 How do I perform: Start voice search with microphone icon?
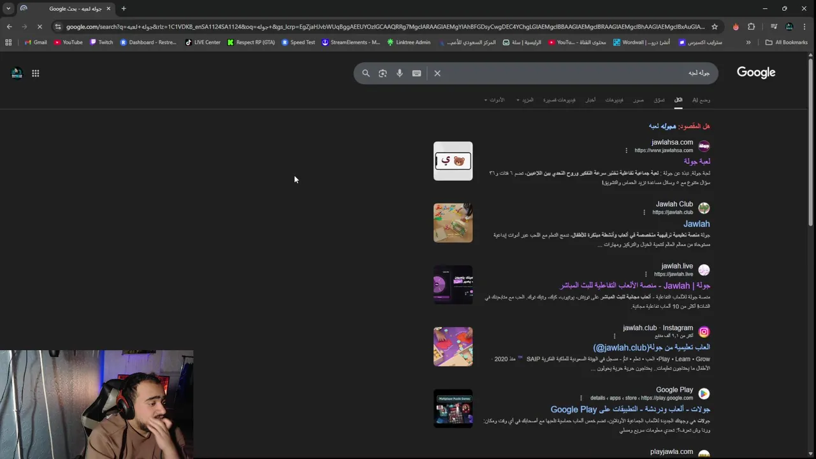click(400, 73)
